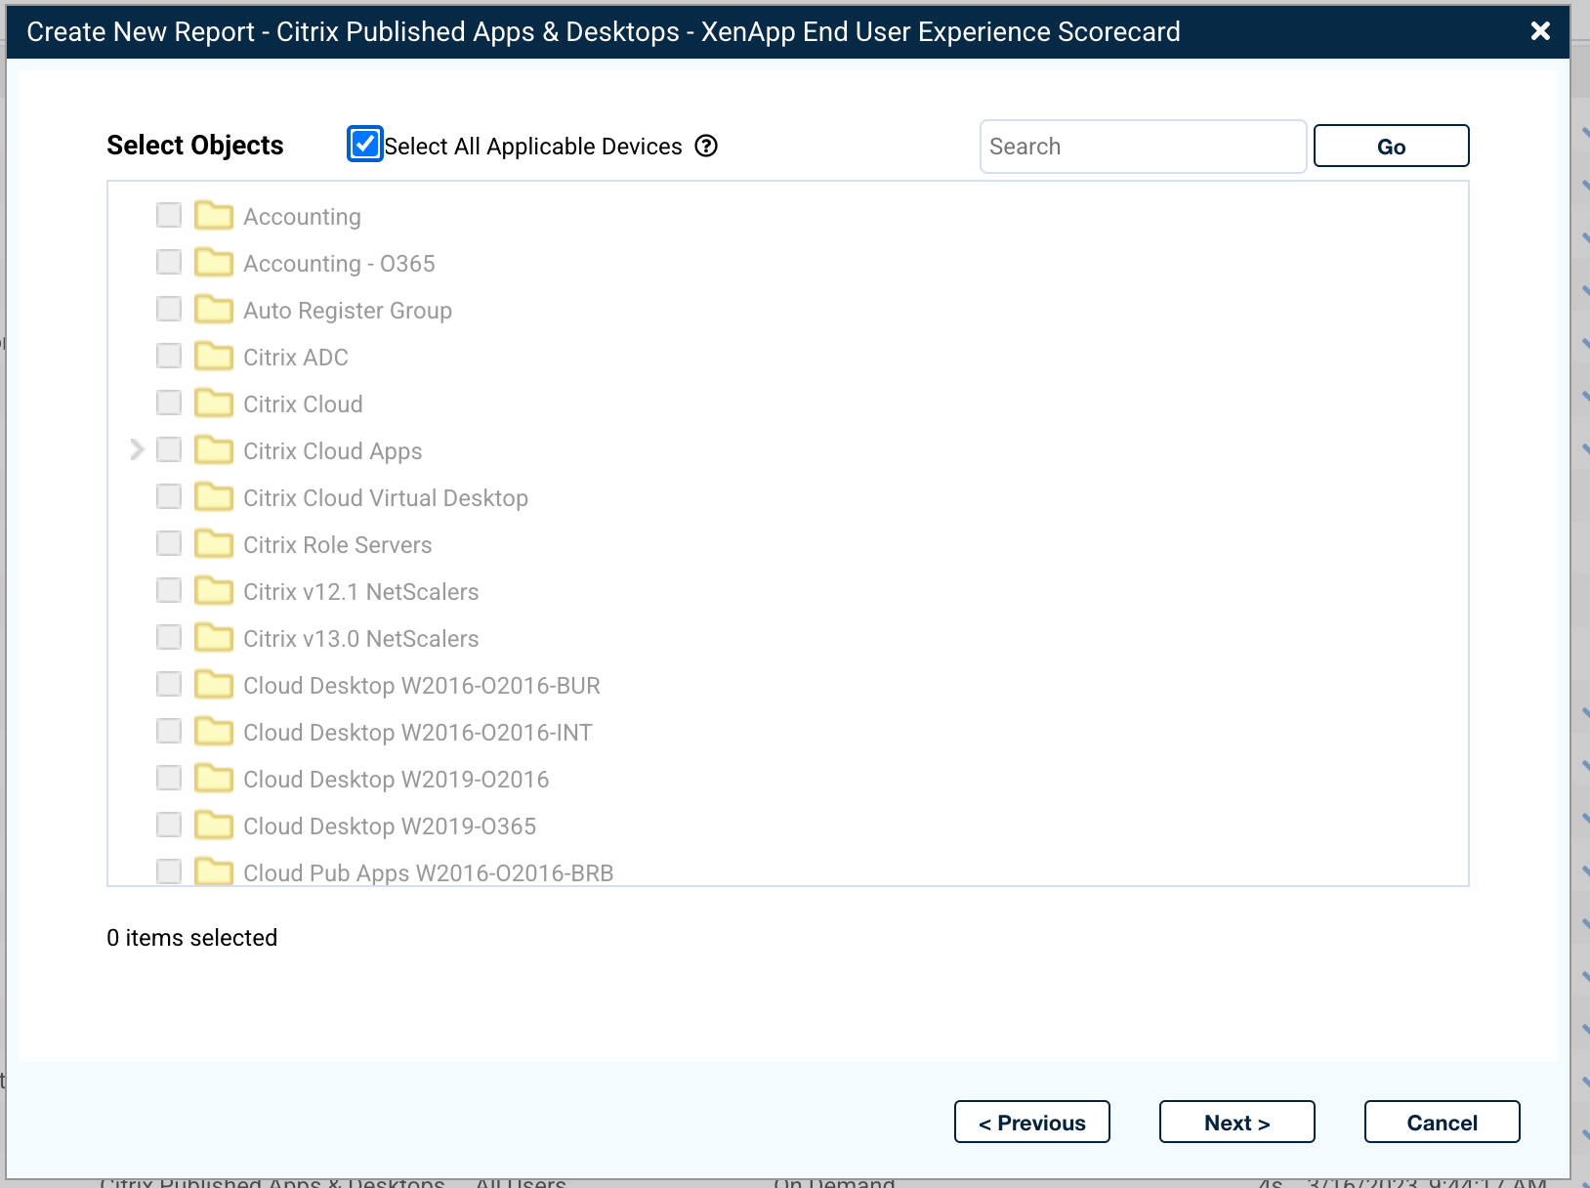Open help icon beside Select All Applicable Devices
Viewport: 1590px width, 1188px height.
tap(706, 146)
